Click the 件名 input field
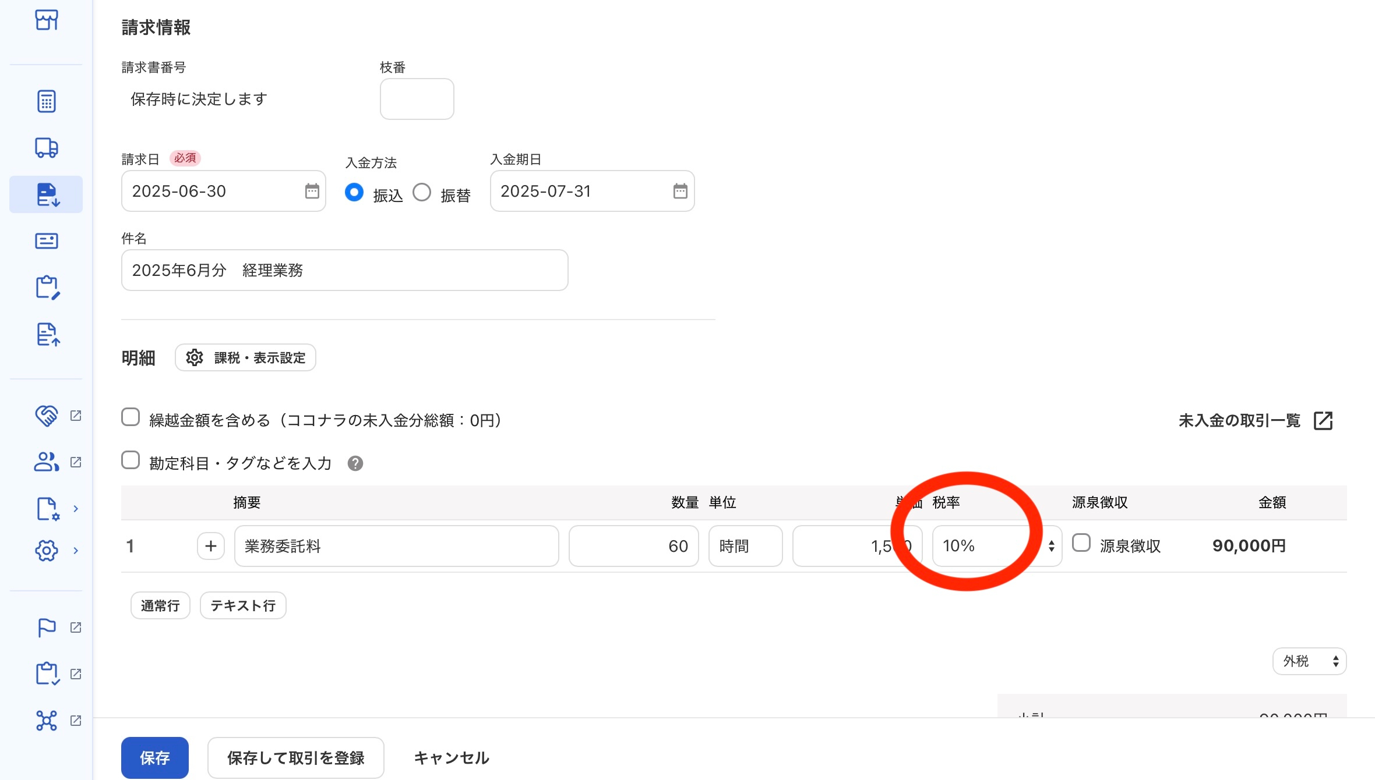The width and height of the screenshot is (1375, 780). 344,270
